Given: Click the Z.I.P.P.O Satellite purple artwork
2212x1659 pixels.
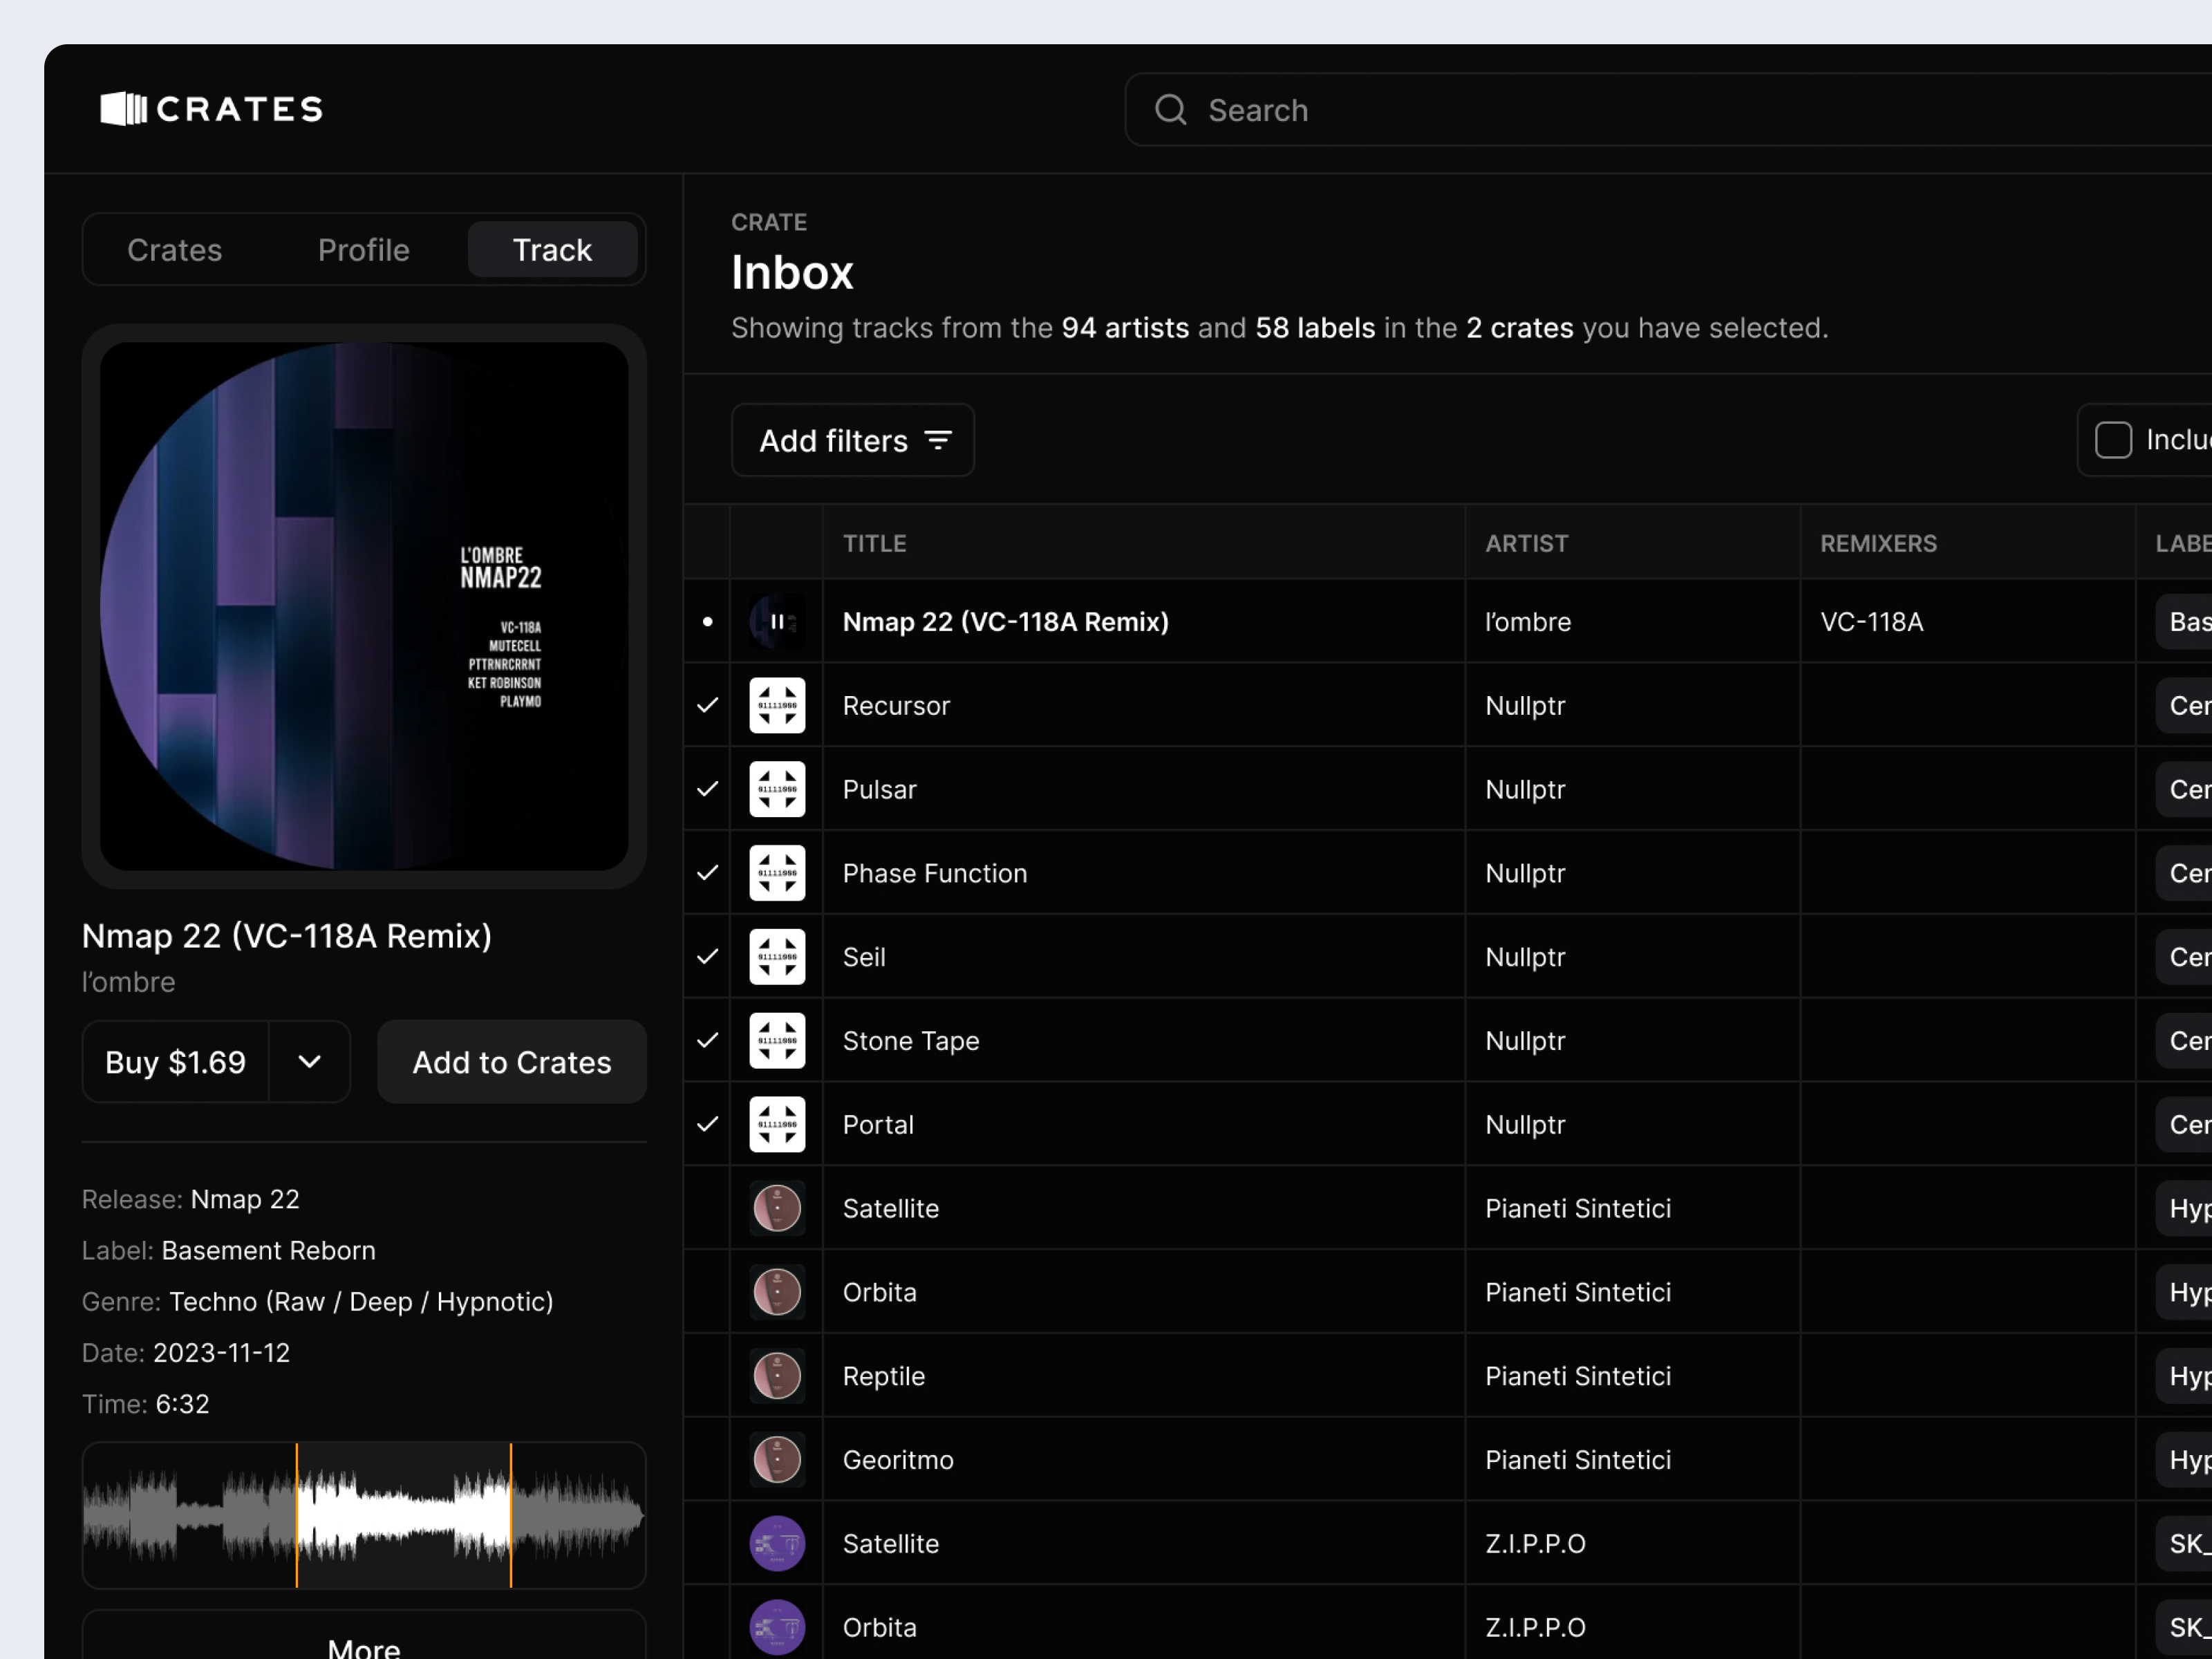Looking at the screenshot, I should pos(777,1543).
